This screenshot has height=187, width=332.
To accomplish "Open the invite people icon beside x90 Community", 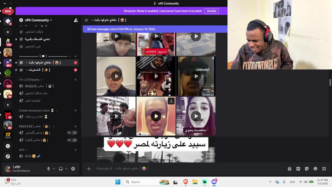I will click(76, 20).
